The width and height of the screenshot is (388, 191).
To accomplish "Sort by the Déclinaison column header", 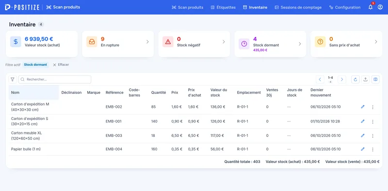I will click(71, 92).
